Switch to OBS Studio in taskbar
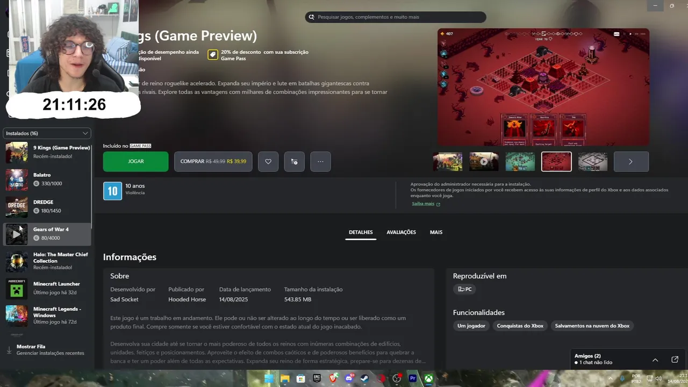The image size is (688, 387). (x=397, y=378)
